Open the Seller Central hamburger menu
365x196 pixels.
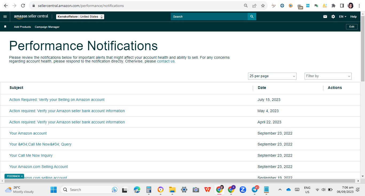pyautogui.click(x=5, y=17)
